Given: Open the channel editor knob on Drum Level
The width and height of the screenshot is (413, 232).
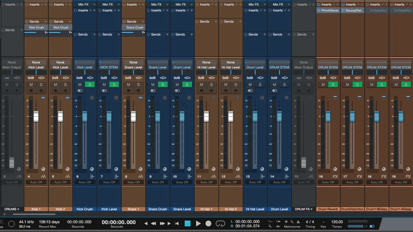Looking at the screenshot, I should click(286, 169).
